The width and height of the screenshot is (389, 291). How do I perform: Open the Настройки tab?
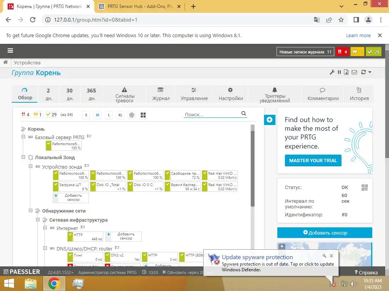(231, 94)
